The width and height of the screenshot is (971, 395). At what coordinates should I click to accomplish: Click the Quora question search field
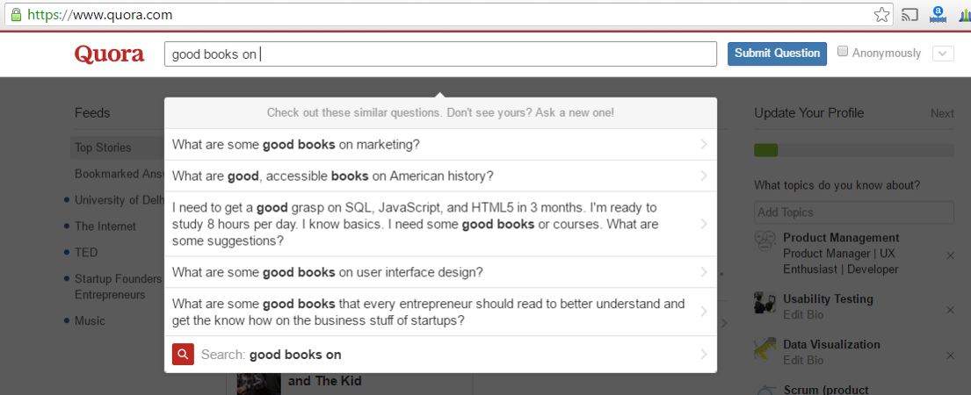(x=440, y=54)
